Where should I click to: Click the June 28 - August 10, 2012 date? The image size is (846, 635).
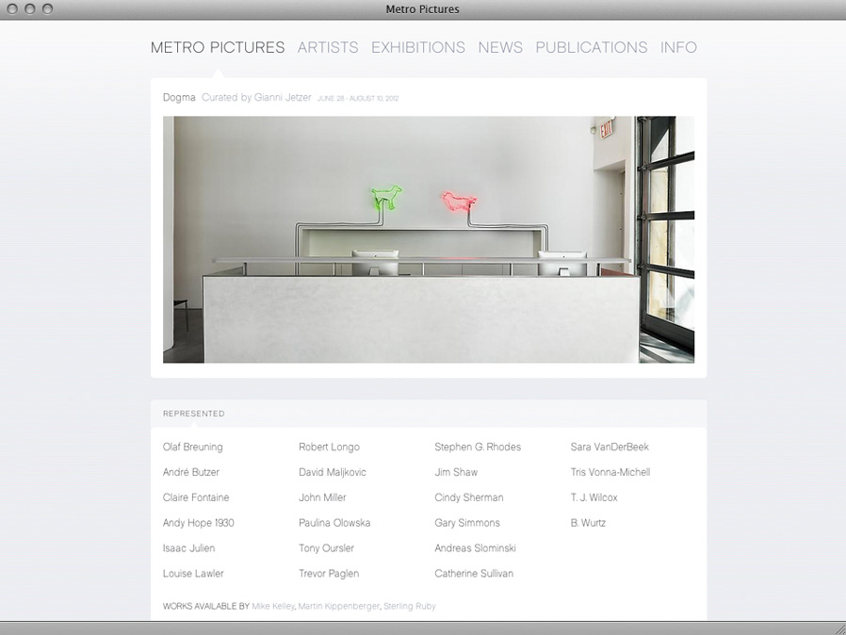[358, 98]
